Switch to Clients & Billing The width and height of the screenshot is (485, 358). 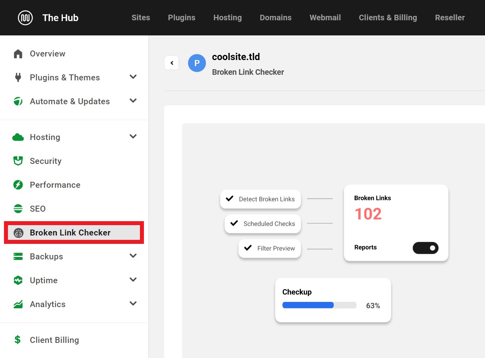point(388,18)
